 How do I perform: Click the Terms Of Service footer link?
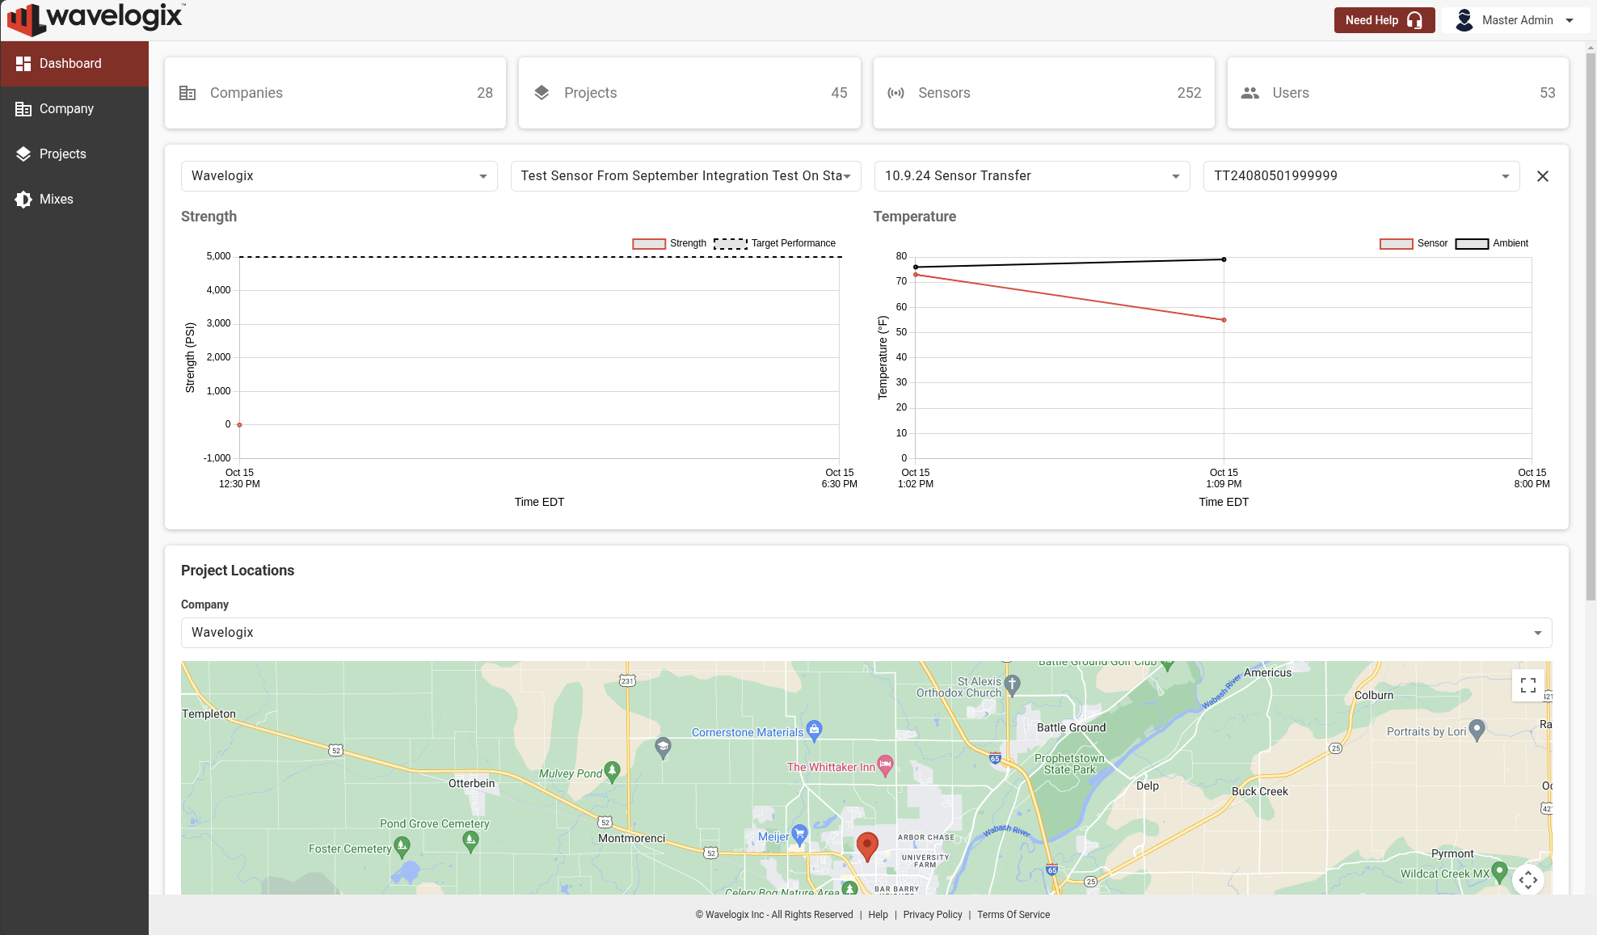[1013, 914]
